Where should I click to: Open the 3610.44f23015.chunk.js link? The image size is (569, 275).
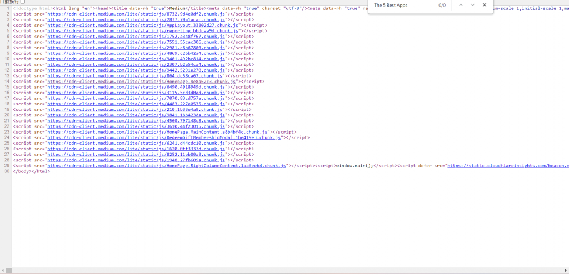coord(137,126)
